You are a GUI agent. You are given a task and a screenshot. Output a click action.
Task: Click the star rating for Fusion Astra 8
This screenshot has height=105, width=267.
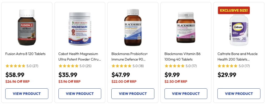point(15,66)
